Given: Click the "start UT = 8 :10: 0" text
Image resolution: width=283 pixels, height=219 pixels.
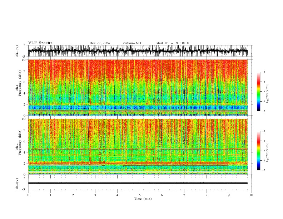Looking at the screenshot, I should coord(173,43).
